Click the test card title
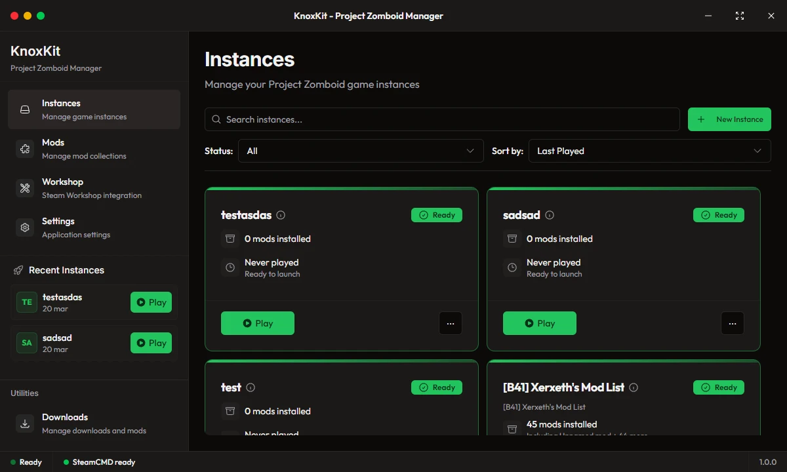 [231, 387]
